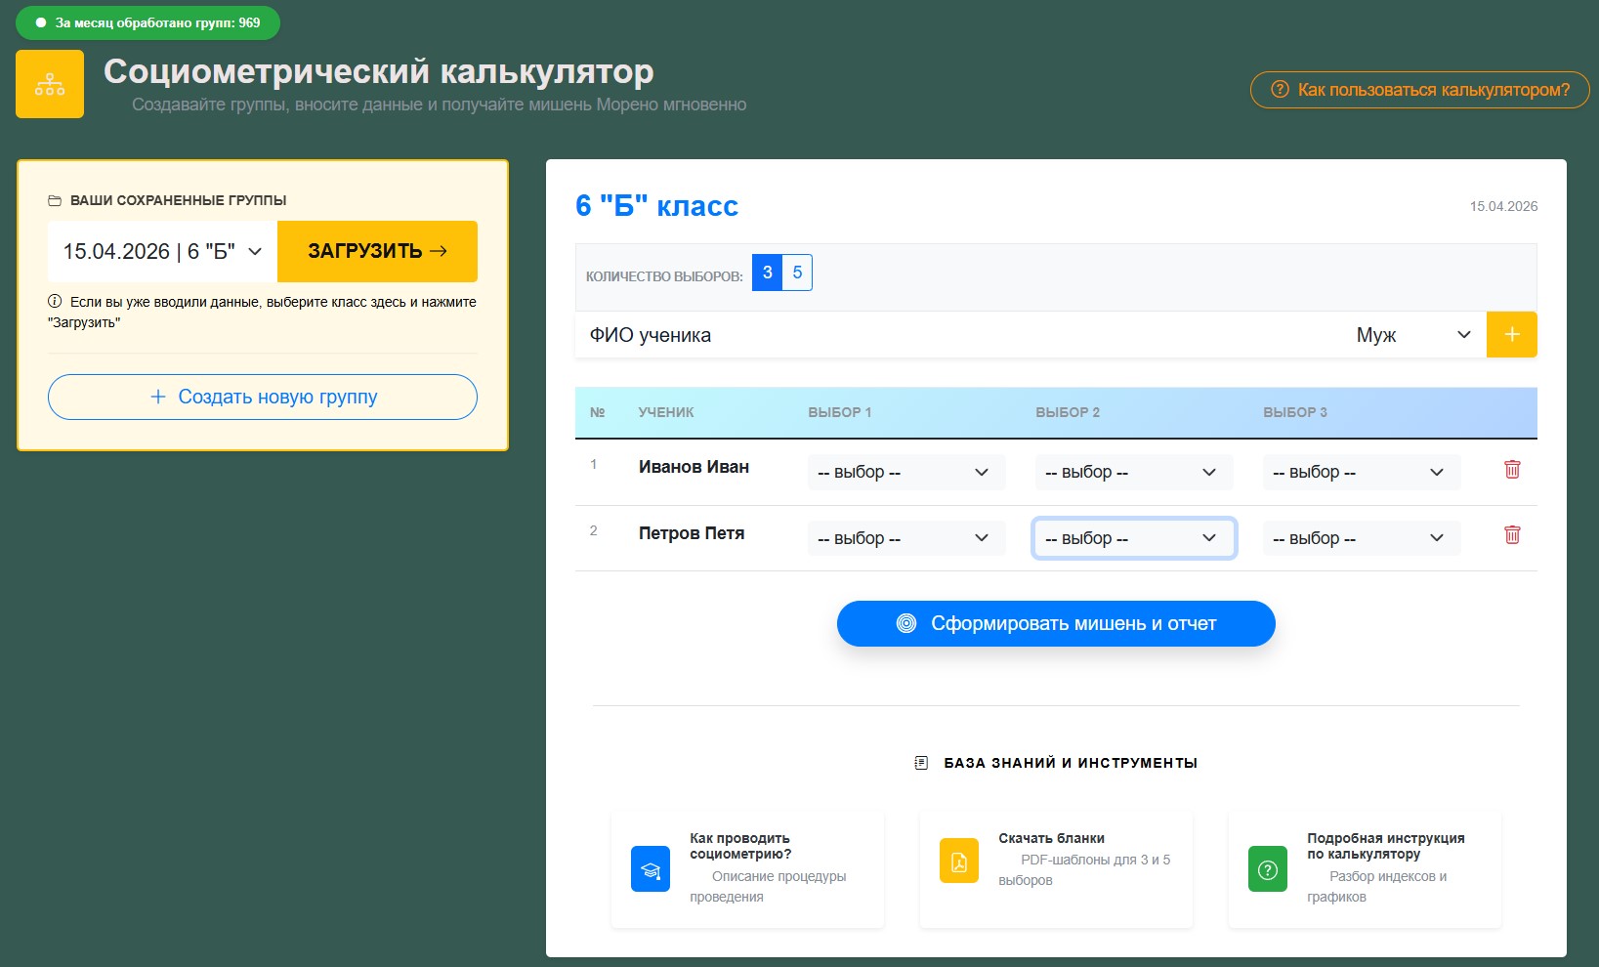Click the target icon on the report button
Screen dimensions: 1599x967
coord(905,622)
